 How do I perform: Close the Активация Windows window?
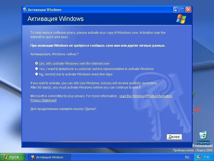(x=189, y=10)
